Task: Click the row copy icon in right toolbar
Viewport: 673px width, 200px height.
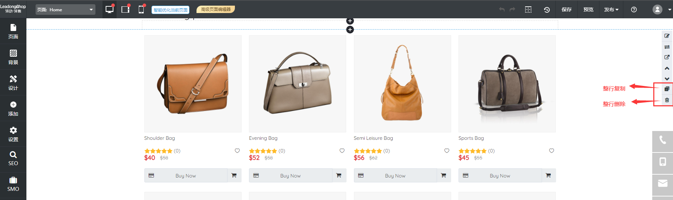Action: pos(667,89)
